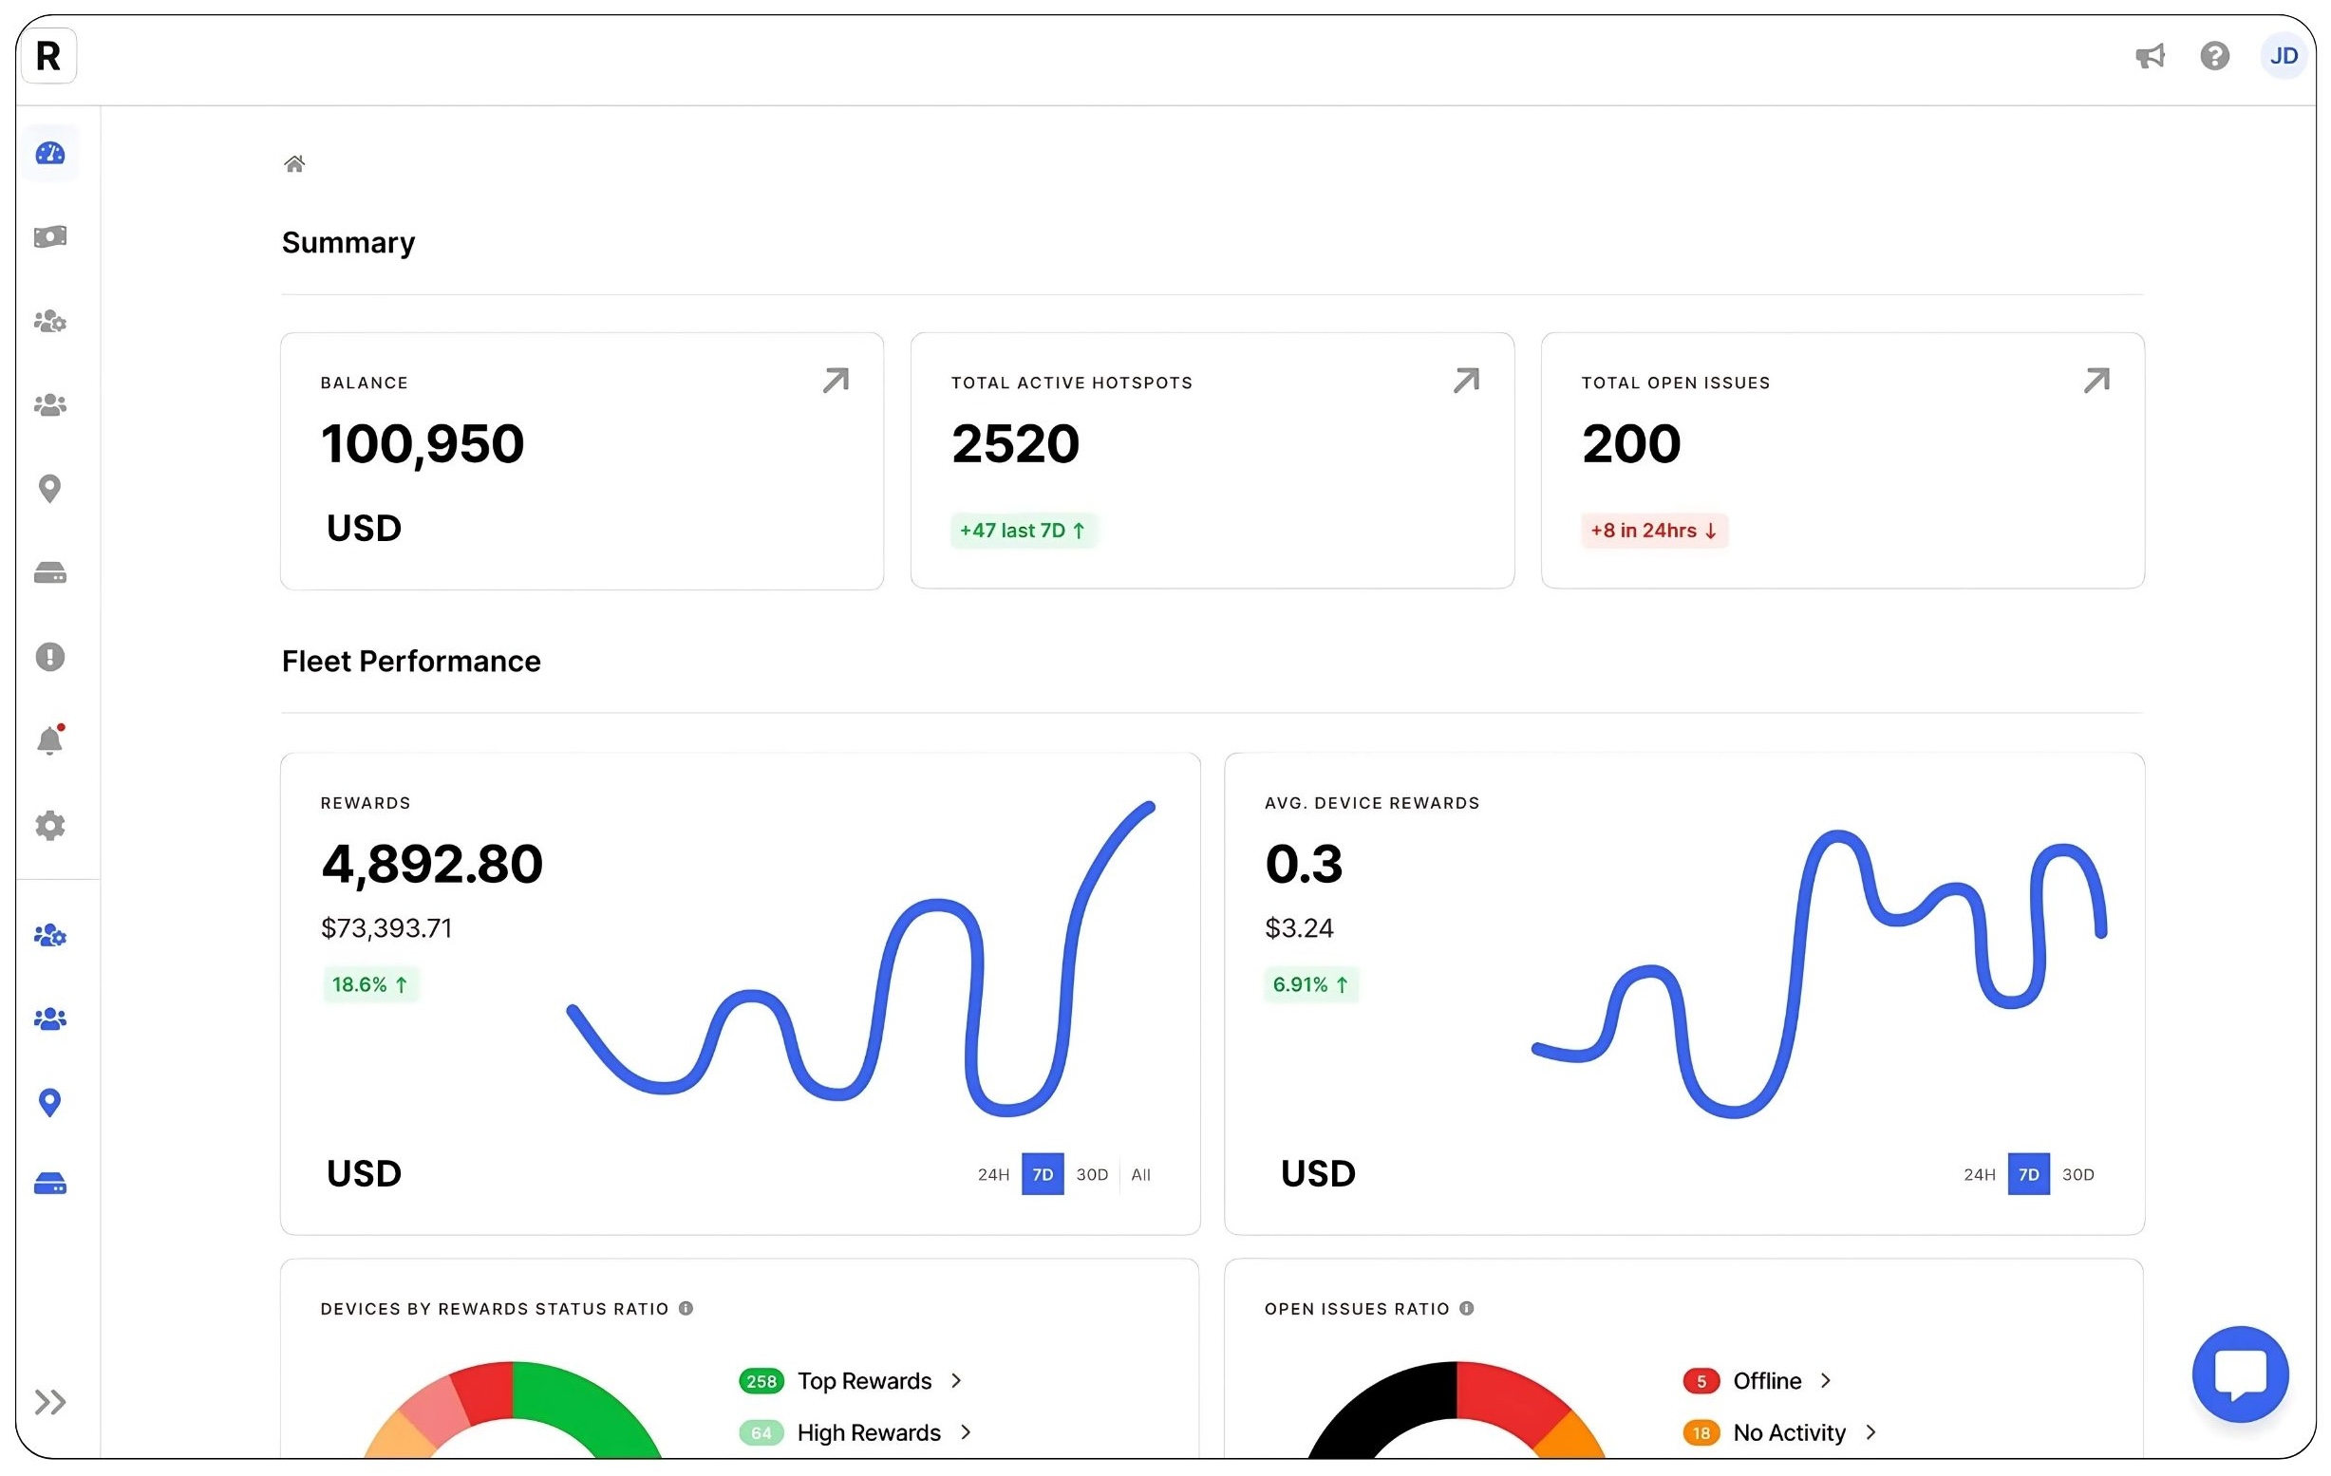
Task: Click the megaphone announcements icon
Action: 2149,56
